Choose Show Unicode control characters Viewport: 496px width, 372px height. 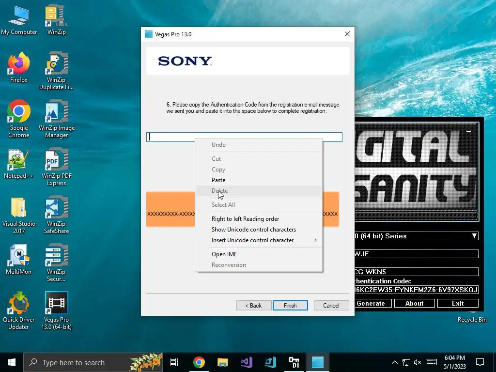pyautogui.click(x=259, y=230)
